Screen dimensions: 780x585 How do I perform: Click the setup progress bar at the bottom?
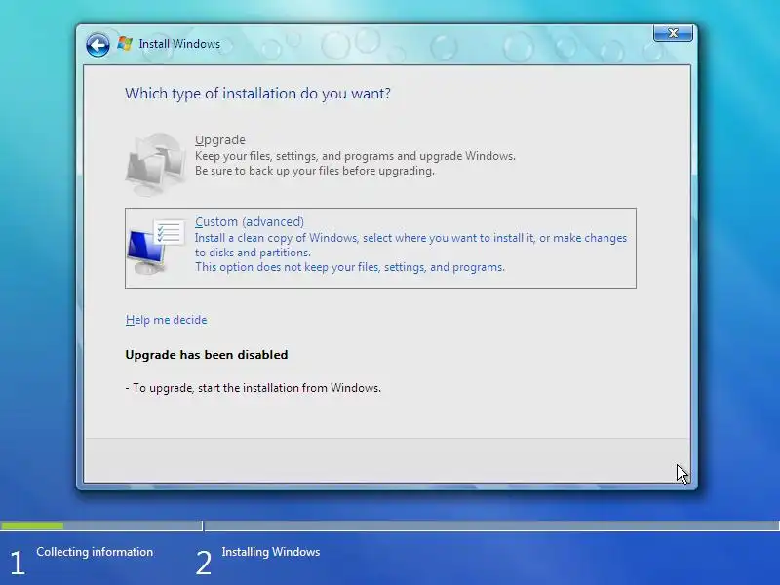point(390,526)
